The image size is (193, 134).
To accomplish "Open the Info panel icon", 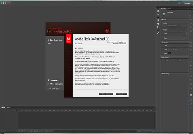I will [x=158, y=23].
